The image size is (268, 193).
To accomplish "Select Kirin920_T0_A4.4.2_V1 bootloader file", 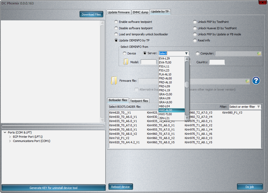I will (x=124, y=142).
